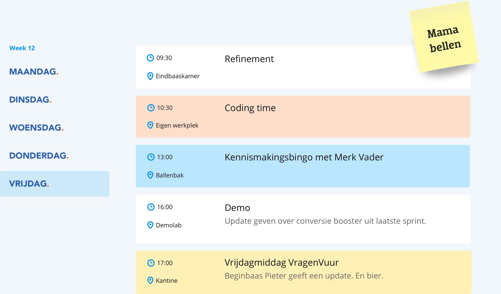Image resolution: width=501 pixels, height=294 pixels.
Task: Switch to the Maandag day tab
Action: click(34, 72)
